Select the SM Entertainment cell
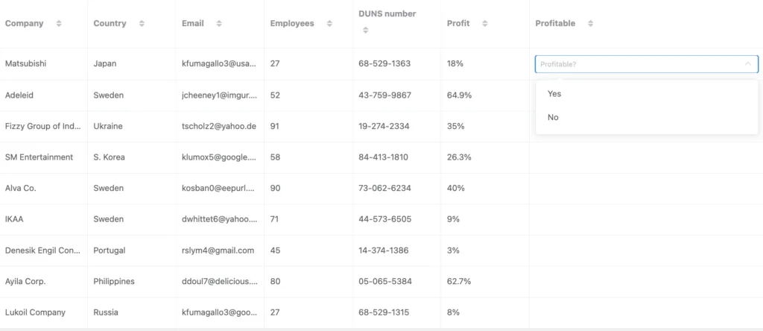The width and height of the screenshot is (763, 331). coord(44,157)
